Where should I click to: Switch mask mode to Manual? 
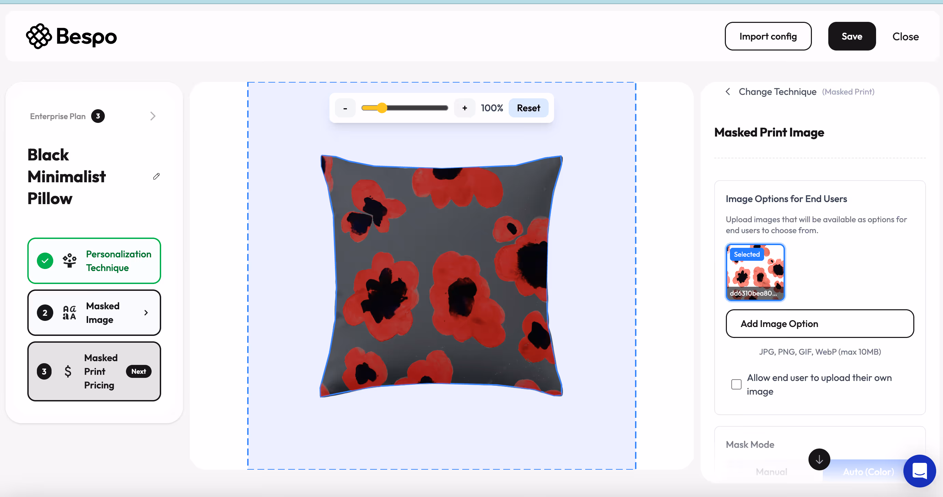[771, 472]
